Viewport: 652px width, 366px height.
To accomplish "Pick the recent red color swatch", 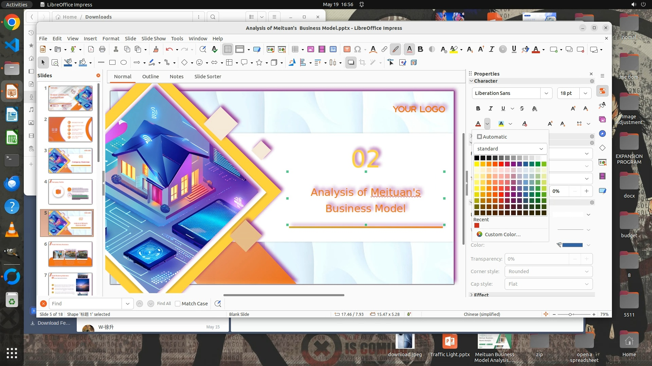I will [x=477, y=226].
